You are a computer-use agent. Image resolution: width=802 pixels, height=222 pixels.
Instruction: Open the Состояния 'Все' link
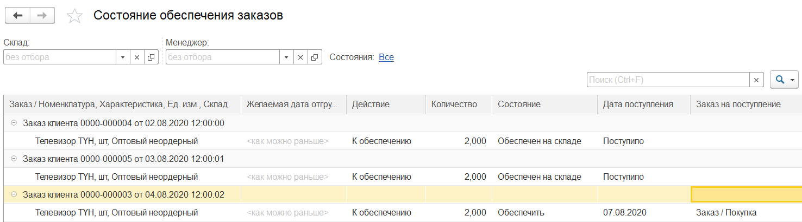(x=386, y=57)
